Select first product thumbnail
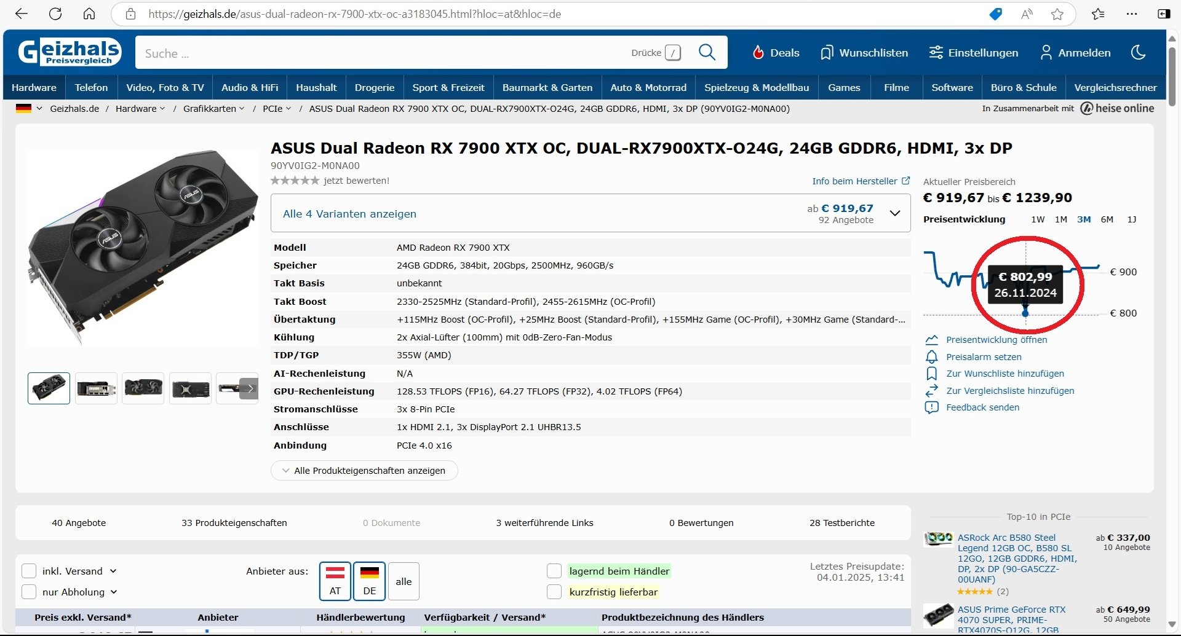 pos(49,388)
